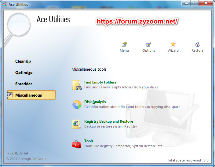Click 'Find and remove empty folders' description
Screen dimensions: 215x167
pos(121,87)
